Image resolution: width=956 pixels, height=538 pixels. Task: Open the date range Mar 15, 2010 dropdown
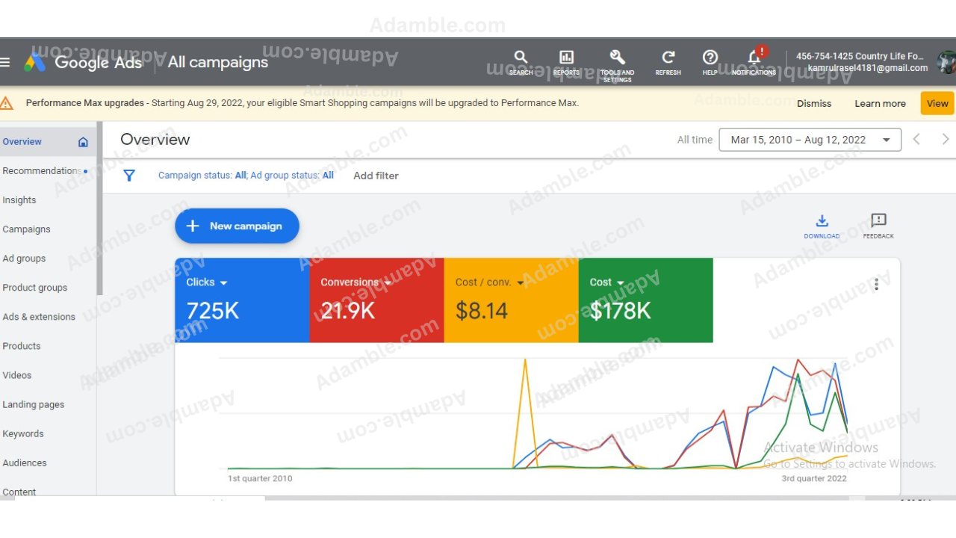click(810, 140)
